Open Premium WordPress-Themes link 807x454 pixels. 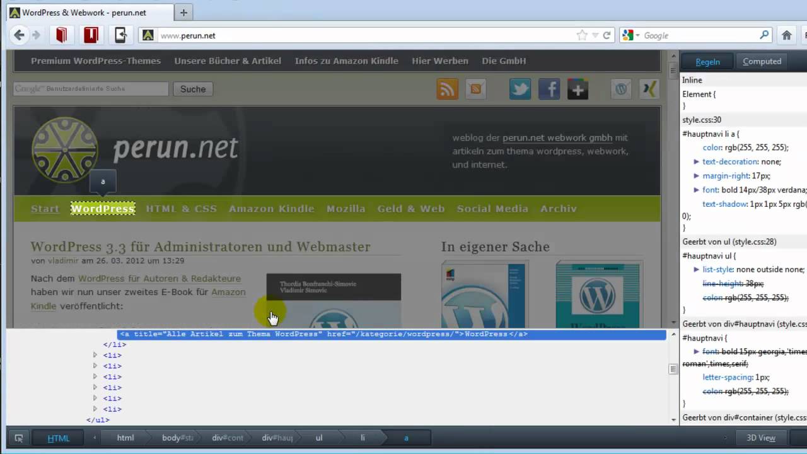pyautogui.click(x=96, y=61)
